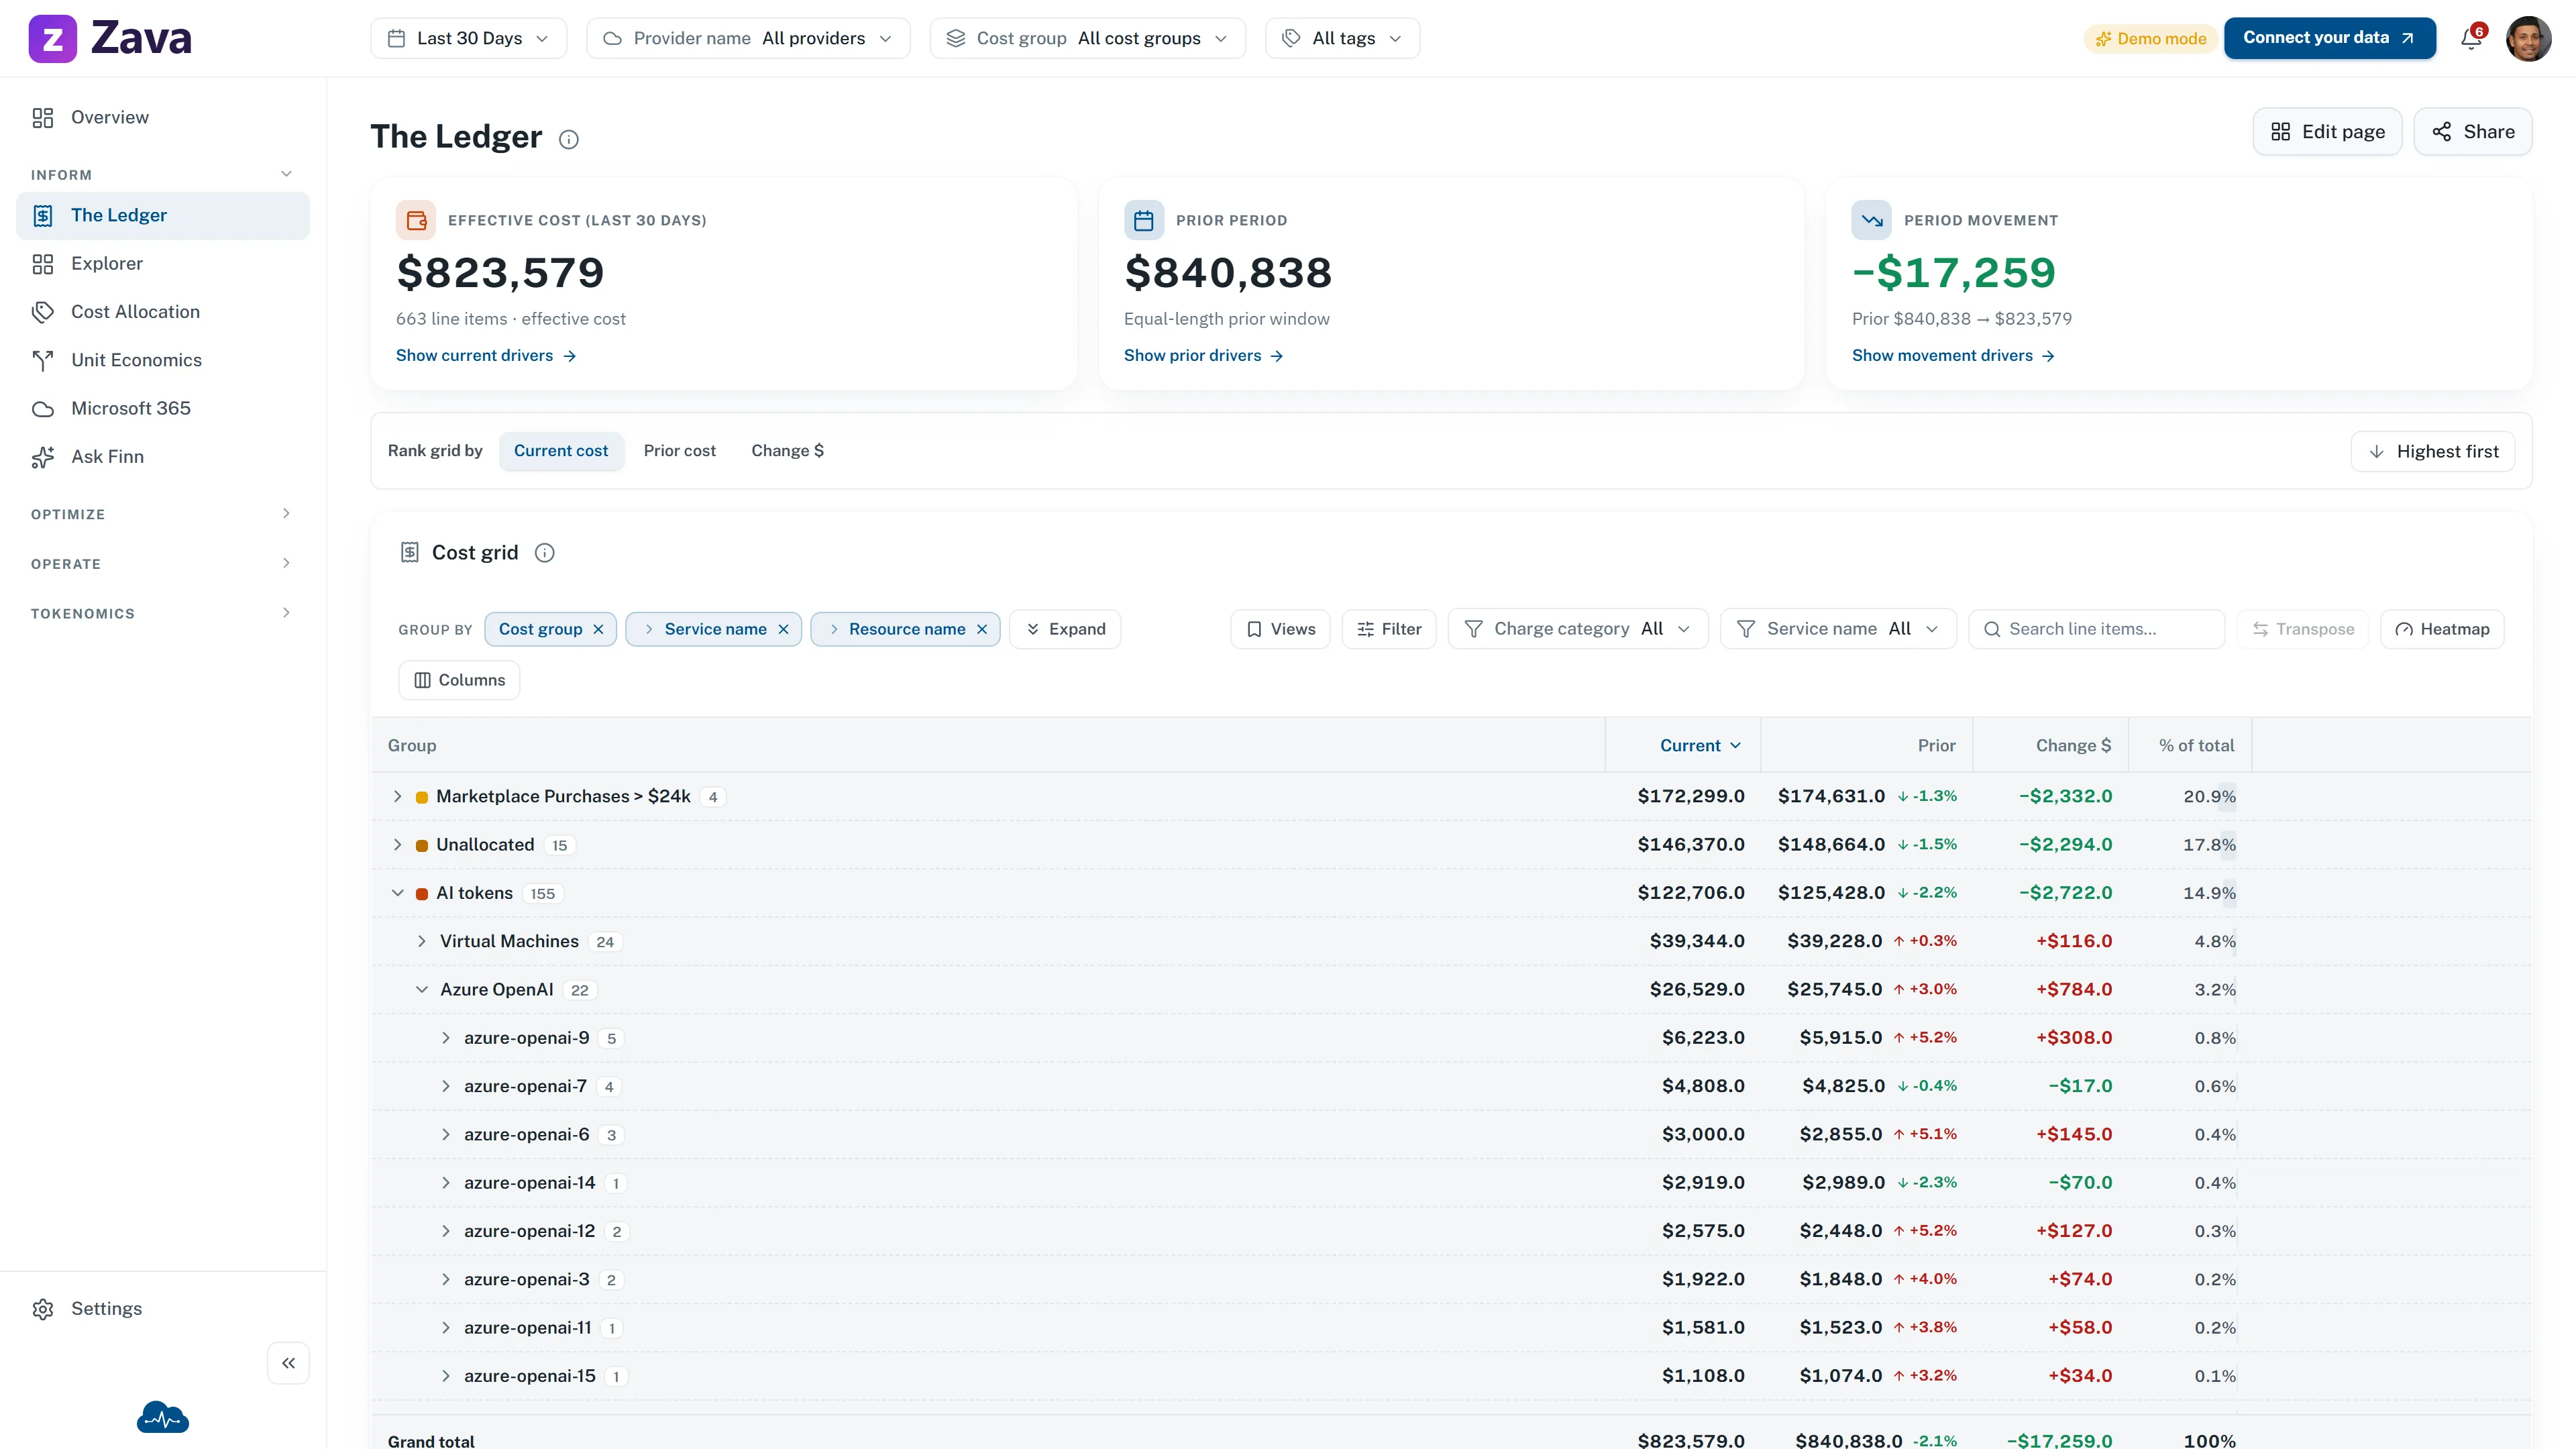
Task: Expand the Virtual Machines row
Action: (422, 942)
